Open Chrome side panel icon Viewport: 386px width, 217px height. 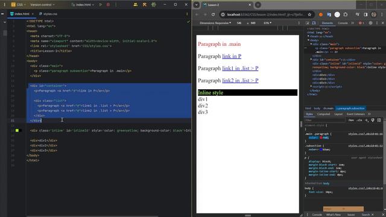365,14
